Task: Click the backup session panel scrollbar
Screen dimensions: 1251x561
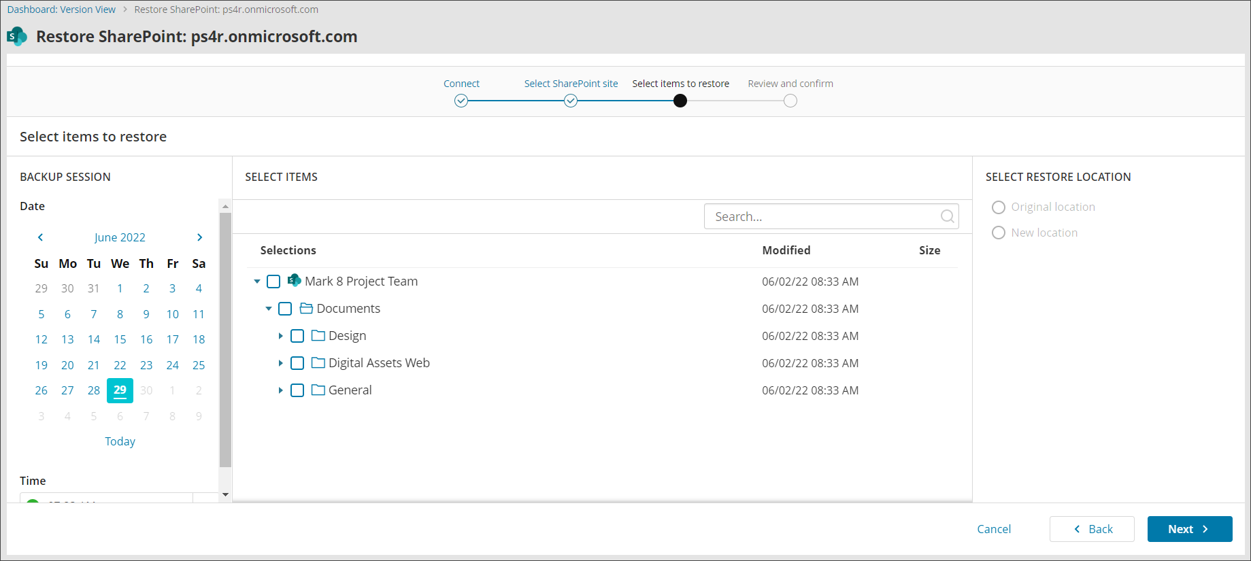Action: click(225, 340)
